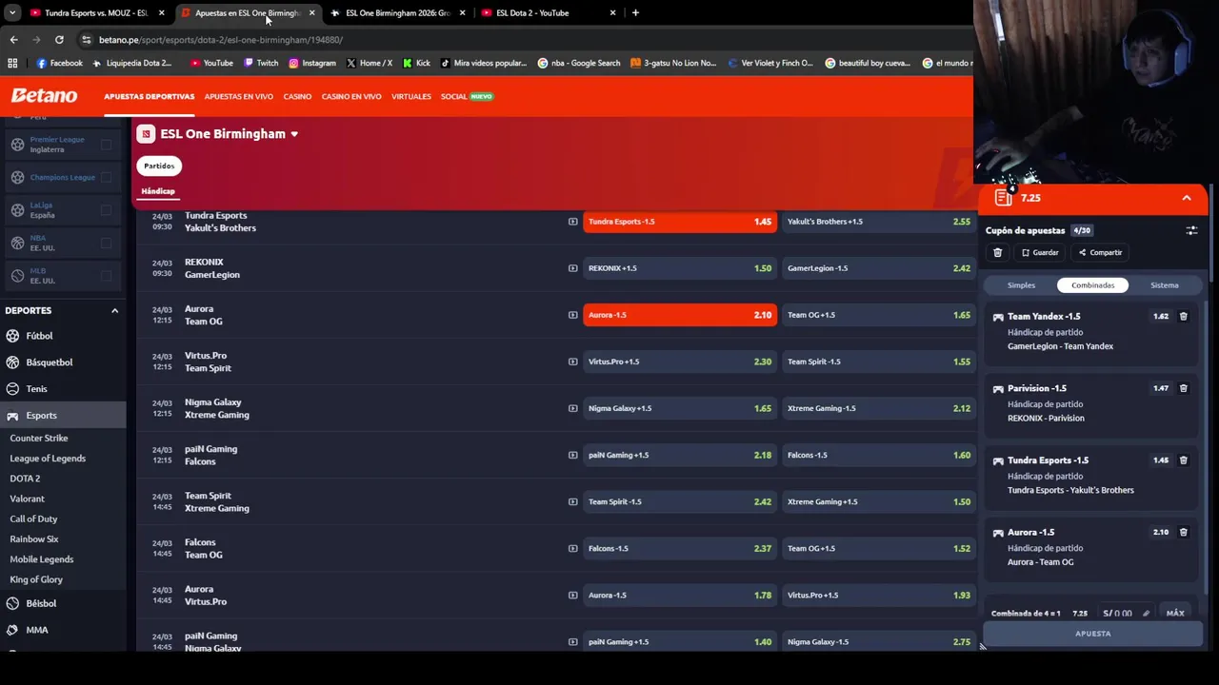Open the SOCIAL menu marked NUEVO

coord(467,96)
